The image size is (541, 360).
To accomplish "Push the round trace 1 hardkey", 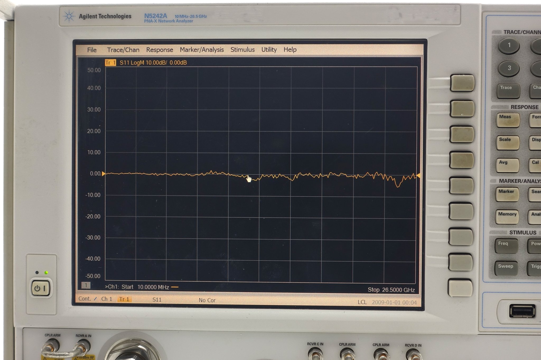I will click(x=509, y=46).
